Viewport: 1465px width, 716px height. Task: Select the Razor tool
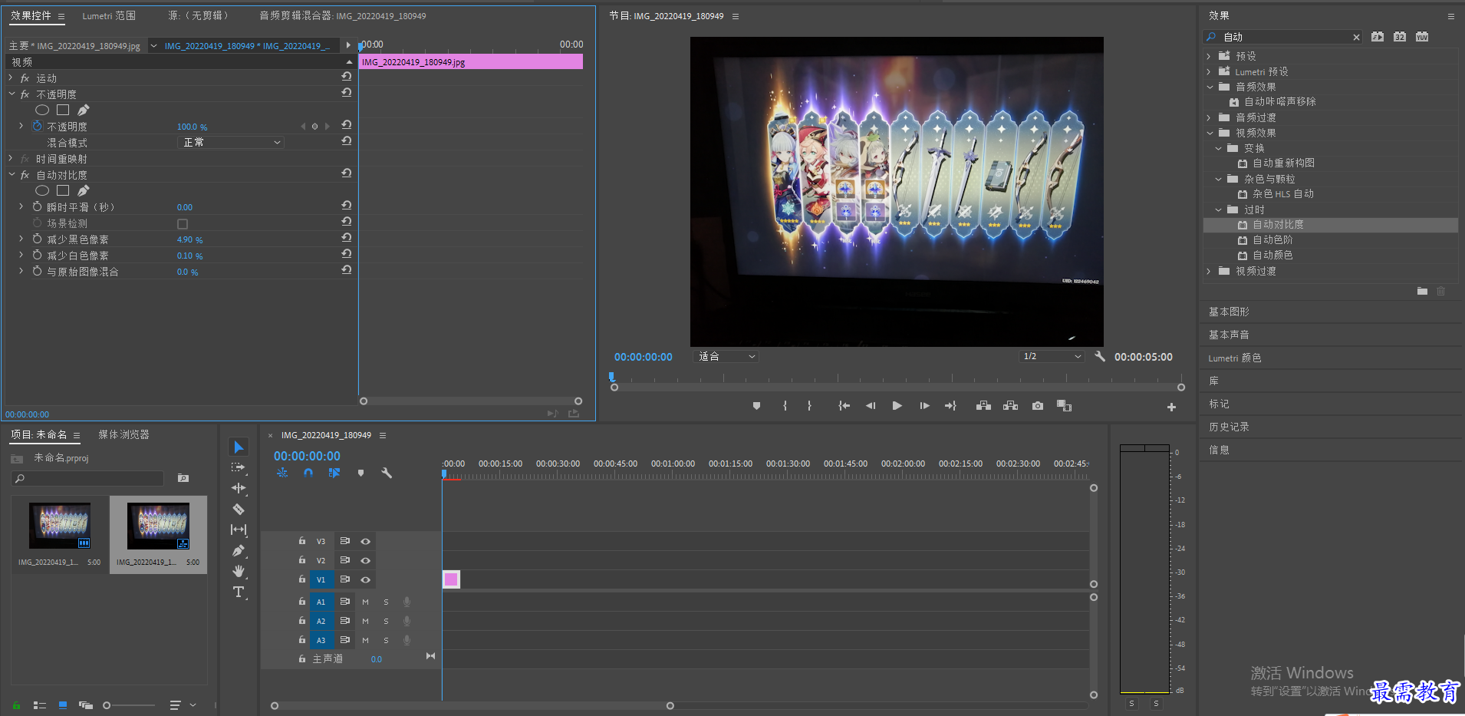tap(239, 509)
